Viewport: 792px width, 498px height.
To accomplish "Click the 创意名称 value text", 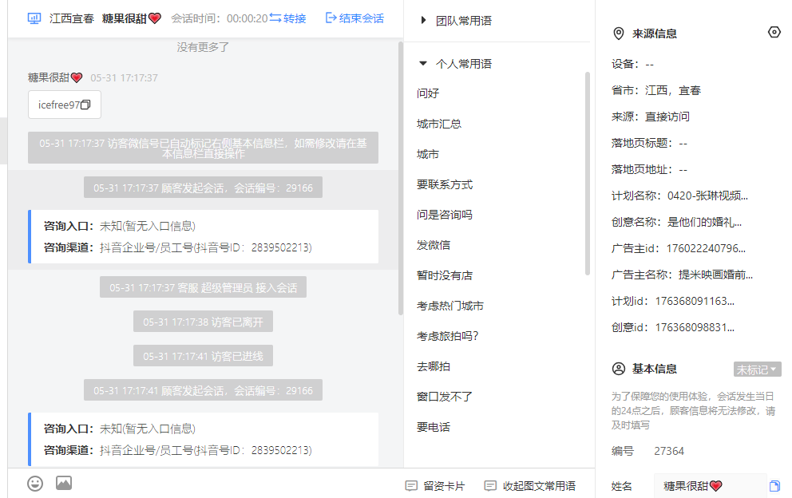I will (705, 222).
